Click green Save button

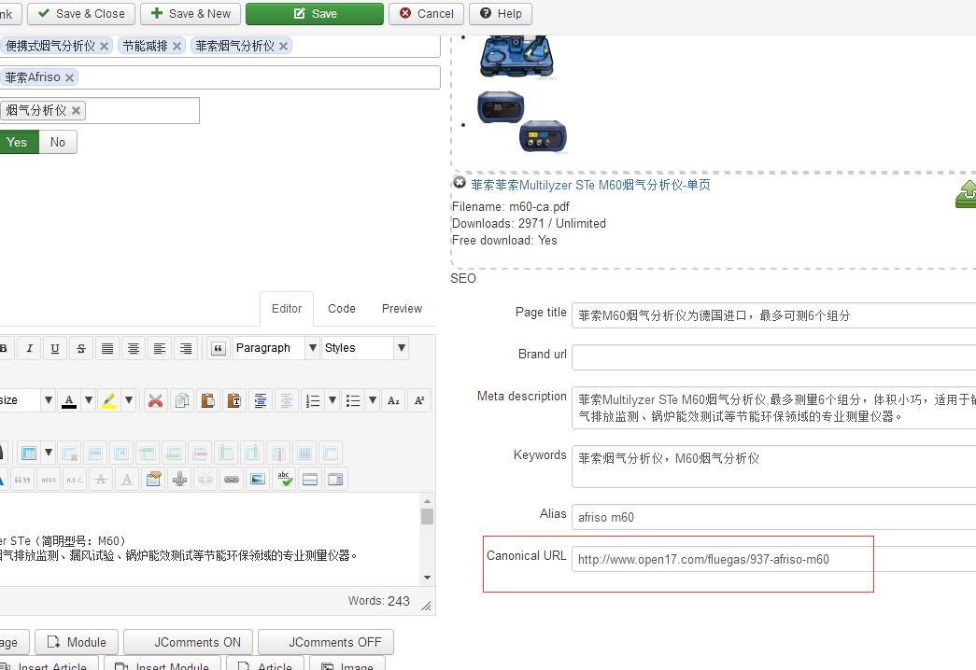click(315, 14)
